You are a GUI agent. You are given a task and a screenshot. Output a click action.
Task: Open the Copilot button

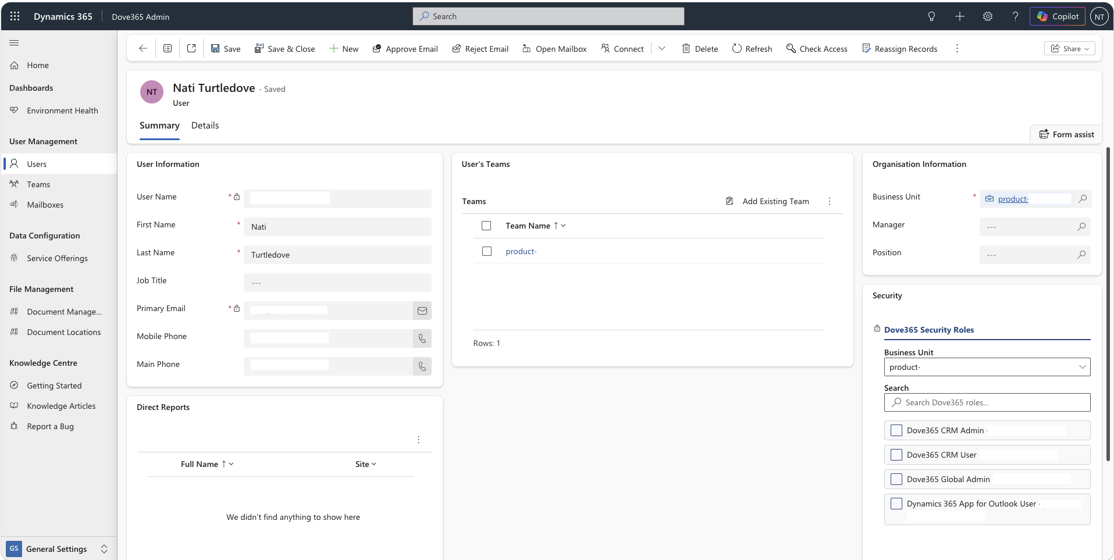1058,16
